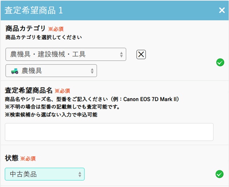This screenshot has height=187, width=229.
Task: Click the 査定希望商品 1 header title
Action: (x=34, y=10)
